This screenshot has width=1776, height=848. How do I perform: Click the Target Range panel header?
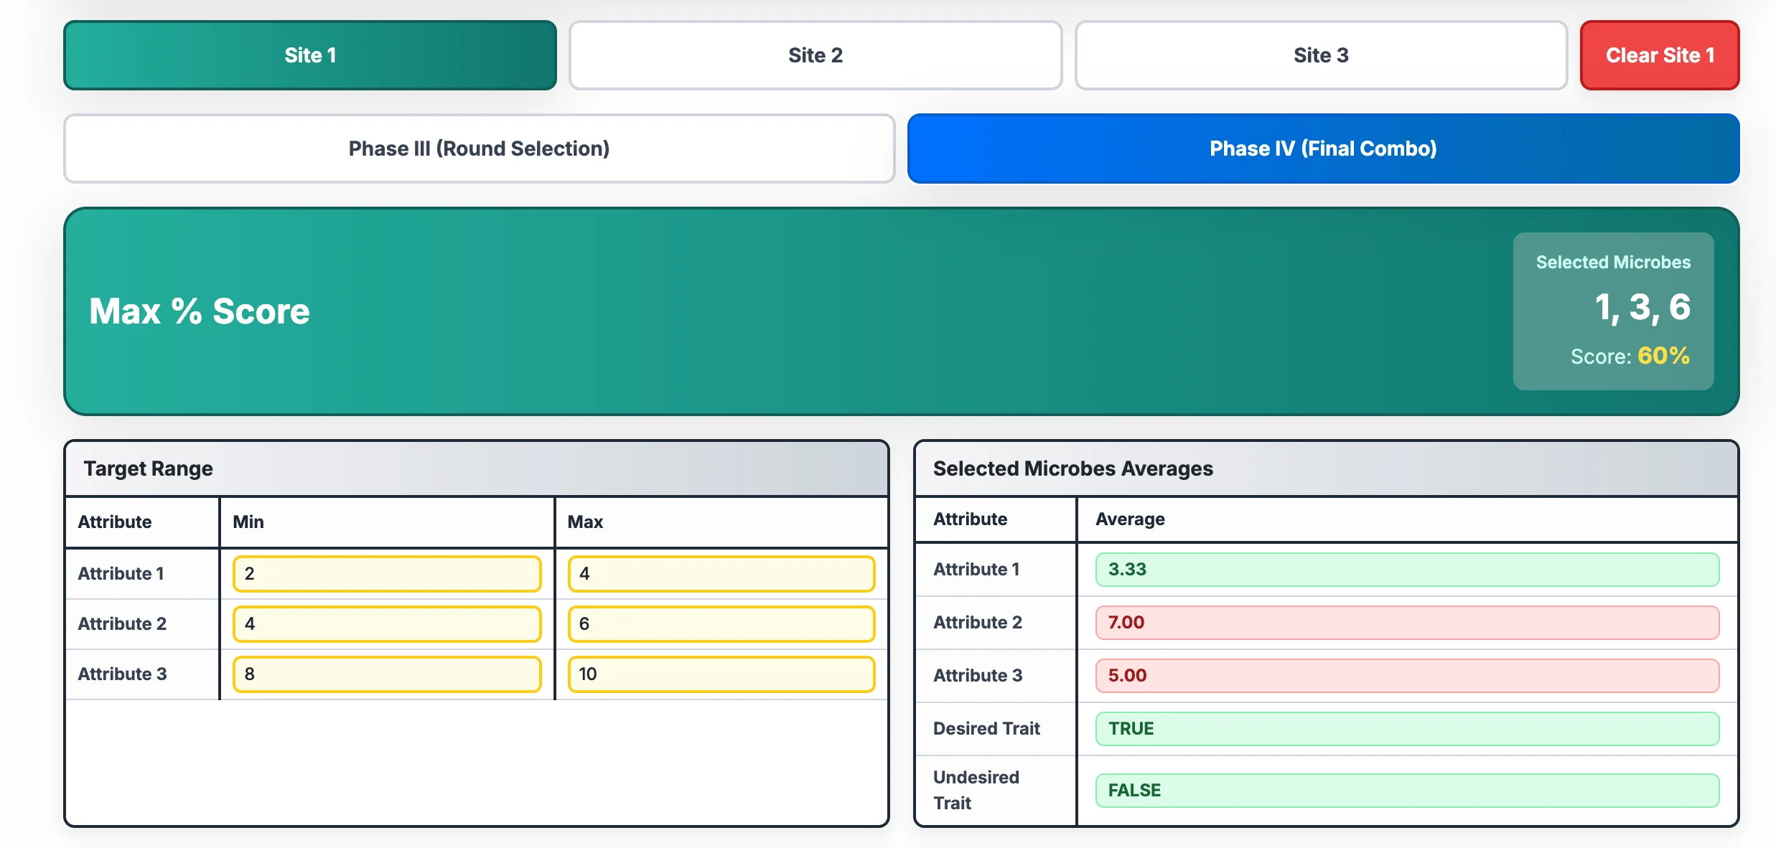tap(147, 468)
